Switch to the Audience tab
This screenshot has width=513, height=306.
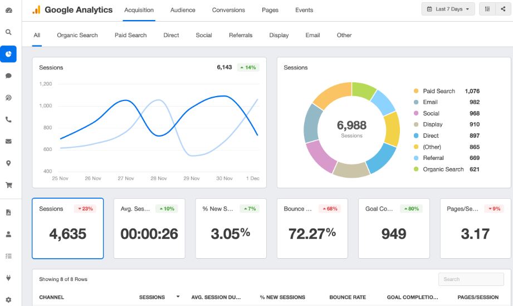(x=183, y=10)
